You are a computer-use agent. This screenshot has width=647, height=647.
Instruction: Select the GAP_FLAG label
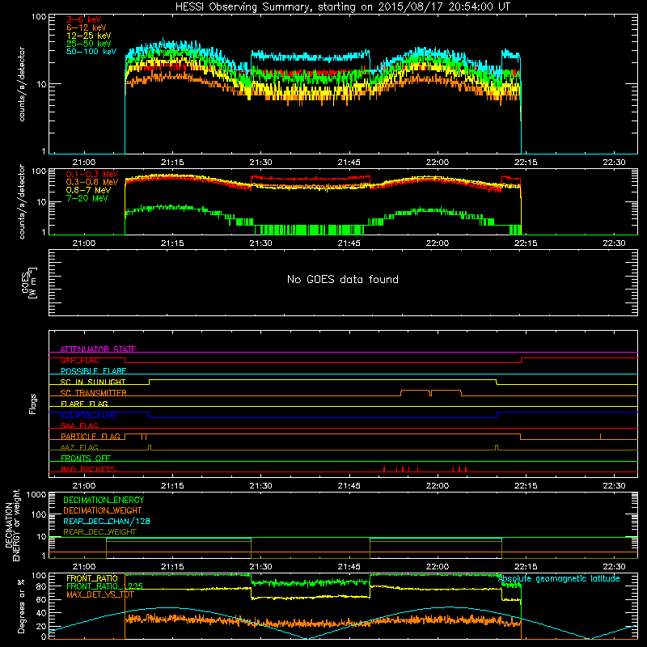click(79, 360)
